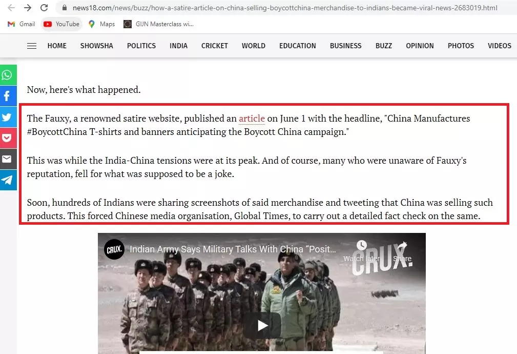Viewport: 517px width, 354px height.
Task: Open the hamburger menu icon
Action: pyautogui.click(x=32, y=46)
